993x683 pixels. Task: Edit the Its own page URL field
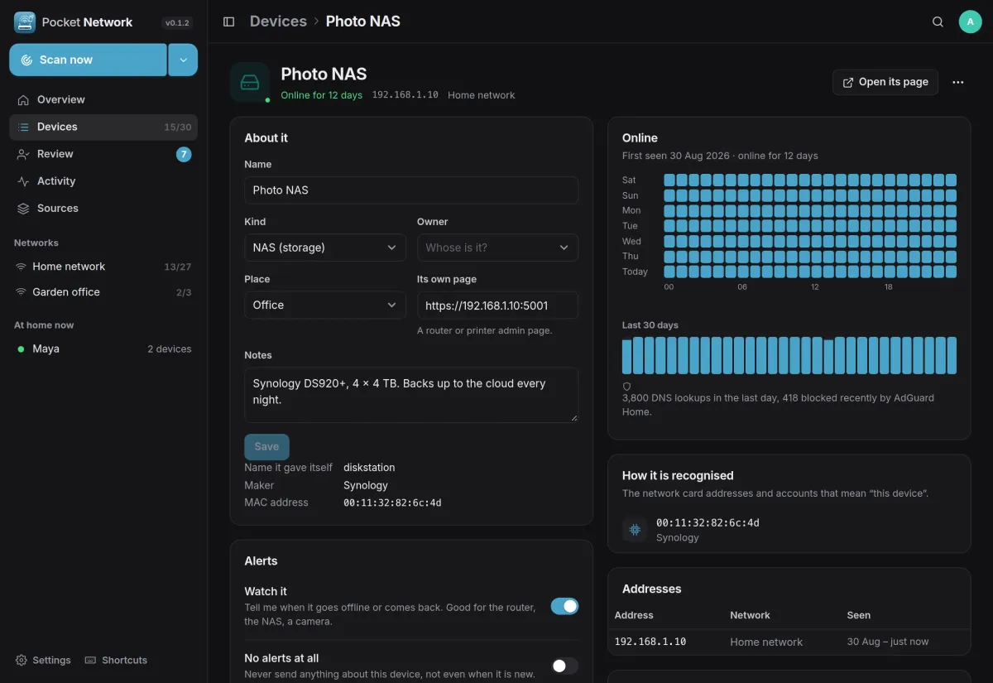coord(497,305)
